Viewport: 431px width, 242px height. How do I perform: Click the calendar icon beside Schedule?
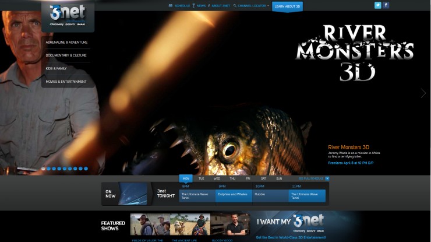171,5
